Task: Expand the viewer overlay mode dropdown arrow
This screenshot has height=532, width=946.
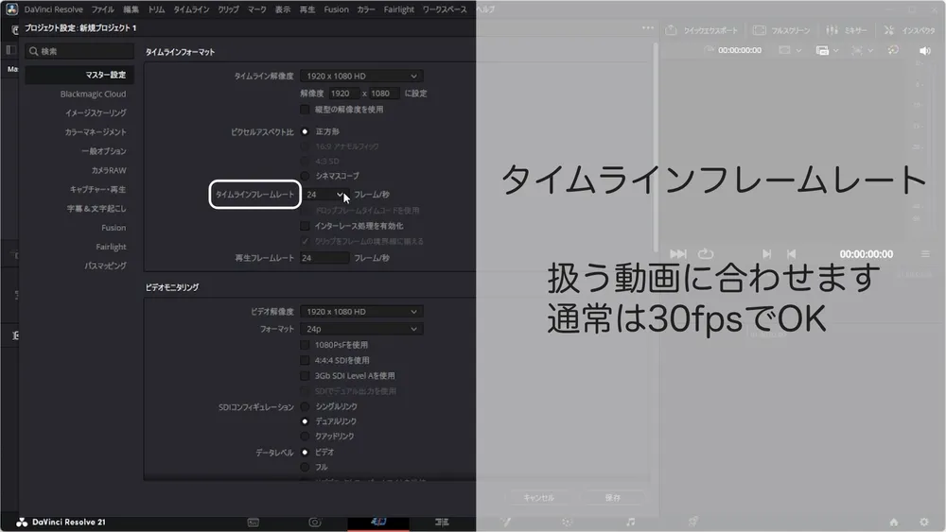Action: [x=835, y=51]
